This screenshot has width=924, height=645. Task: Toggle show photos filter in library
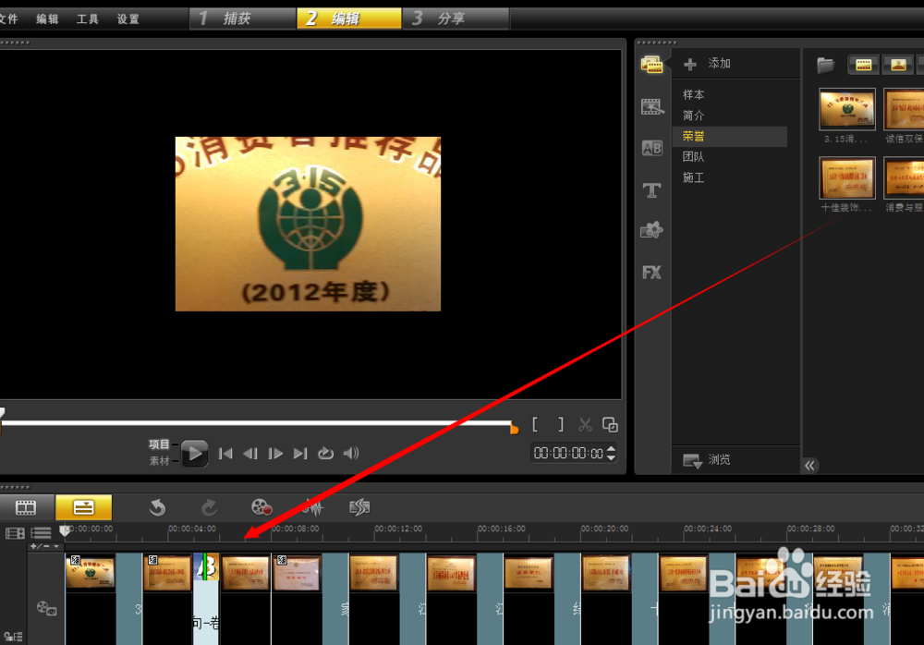tap(898, 65)
